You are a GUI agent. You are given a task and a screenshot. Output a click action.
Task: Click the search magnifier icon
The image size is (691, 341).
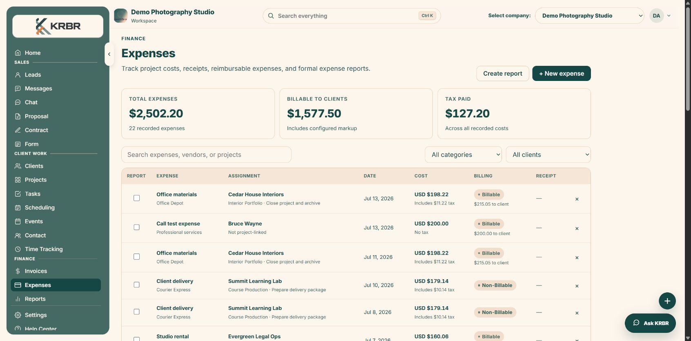271,16
